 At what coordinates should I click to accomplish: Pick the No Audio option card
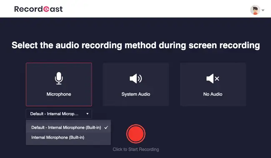(x=213, y=84)
